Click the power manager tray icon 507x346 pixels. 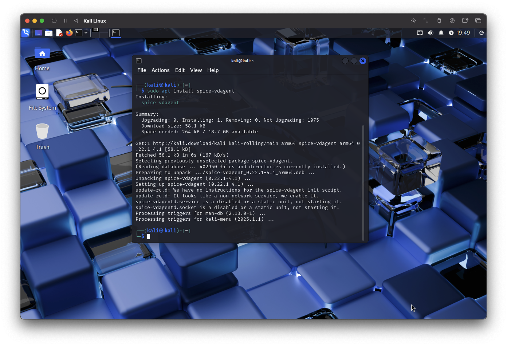pyautogui.click(x=451, y=33)
